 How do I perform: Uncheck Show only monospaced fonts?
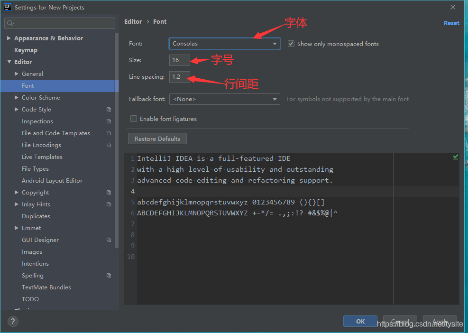(x=291, y=44)
